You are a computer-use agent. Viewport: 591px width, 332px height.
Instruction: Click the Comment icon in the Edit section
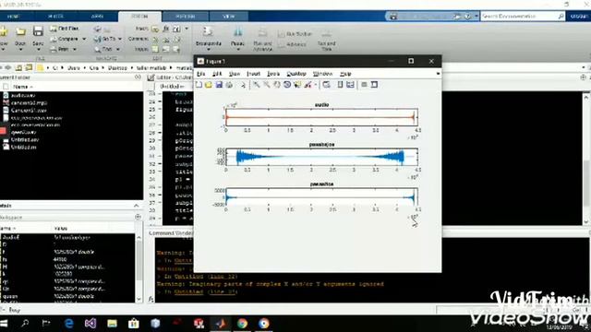155,39
